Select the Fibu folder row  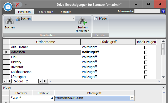45,57
